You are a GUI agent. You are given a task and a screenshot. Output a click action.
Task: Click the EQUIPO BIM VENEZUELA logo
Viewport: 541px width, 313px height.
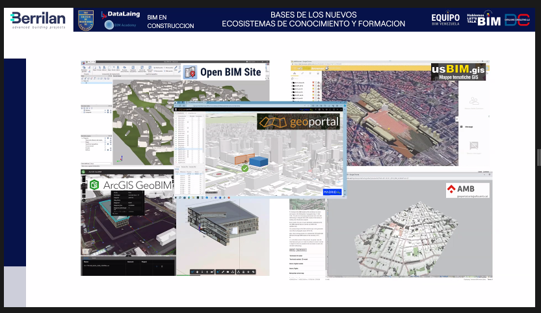coord(445,20)
